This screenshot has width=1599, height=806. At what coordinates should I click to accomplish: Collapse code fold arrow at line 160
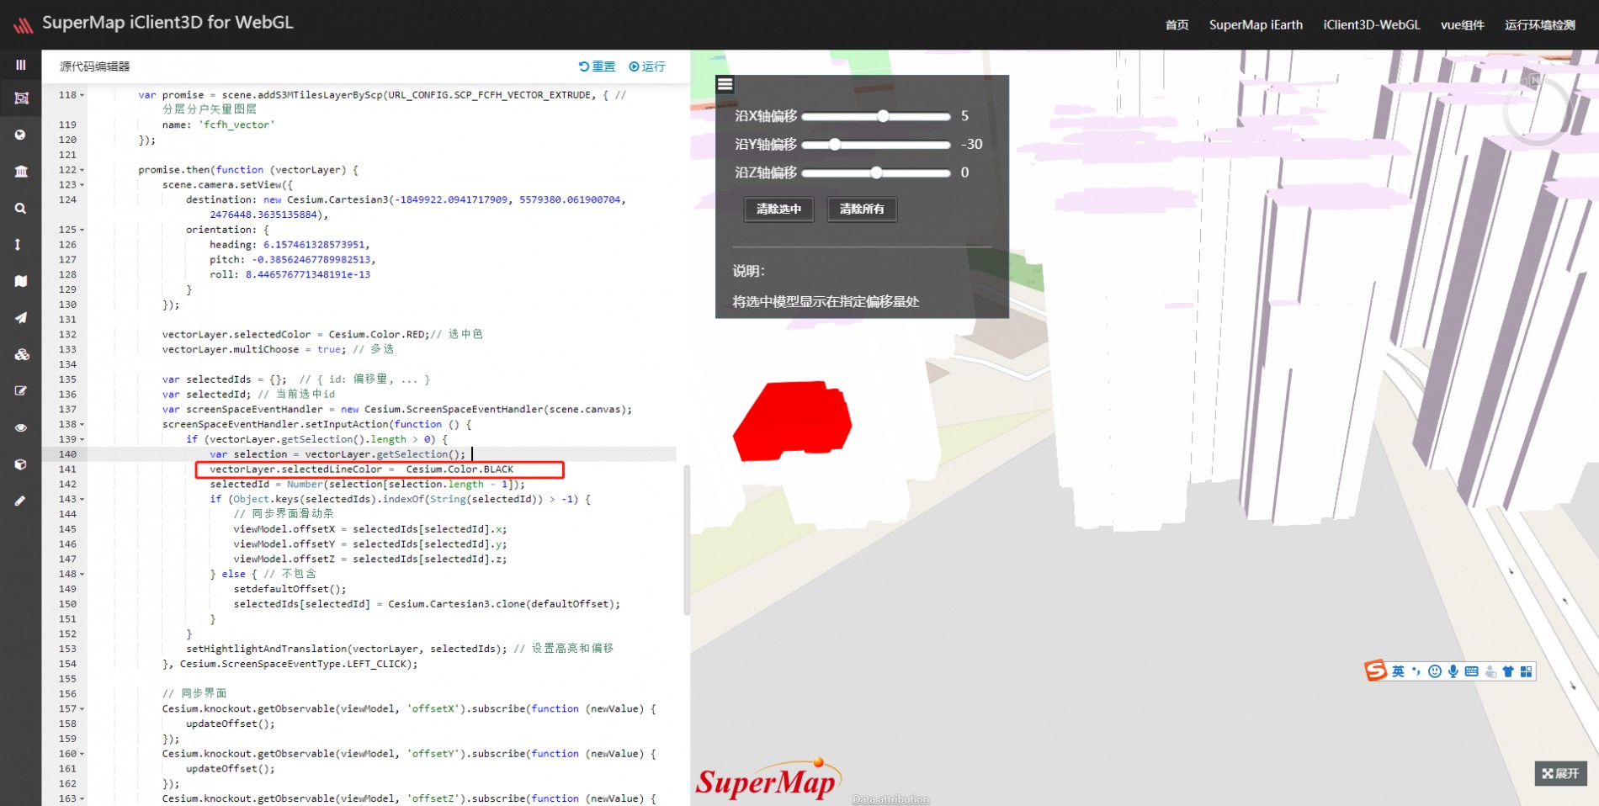(82, 754)
